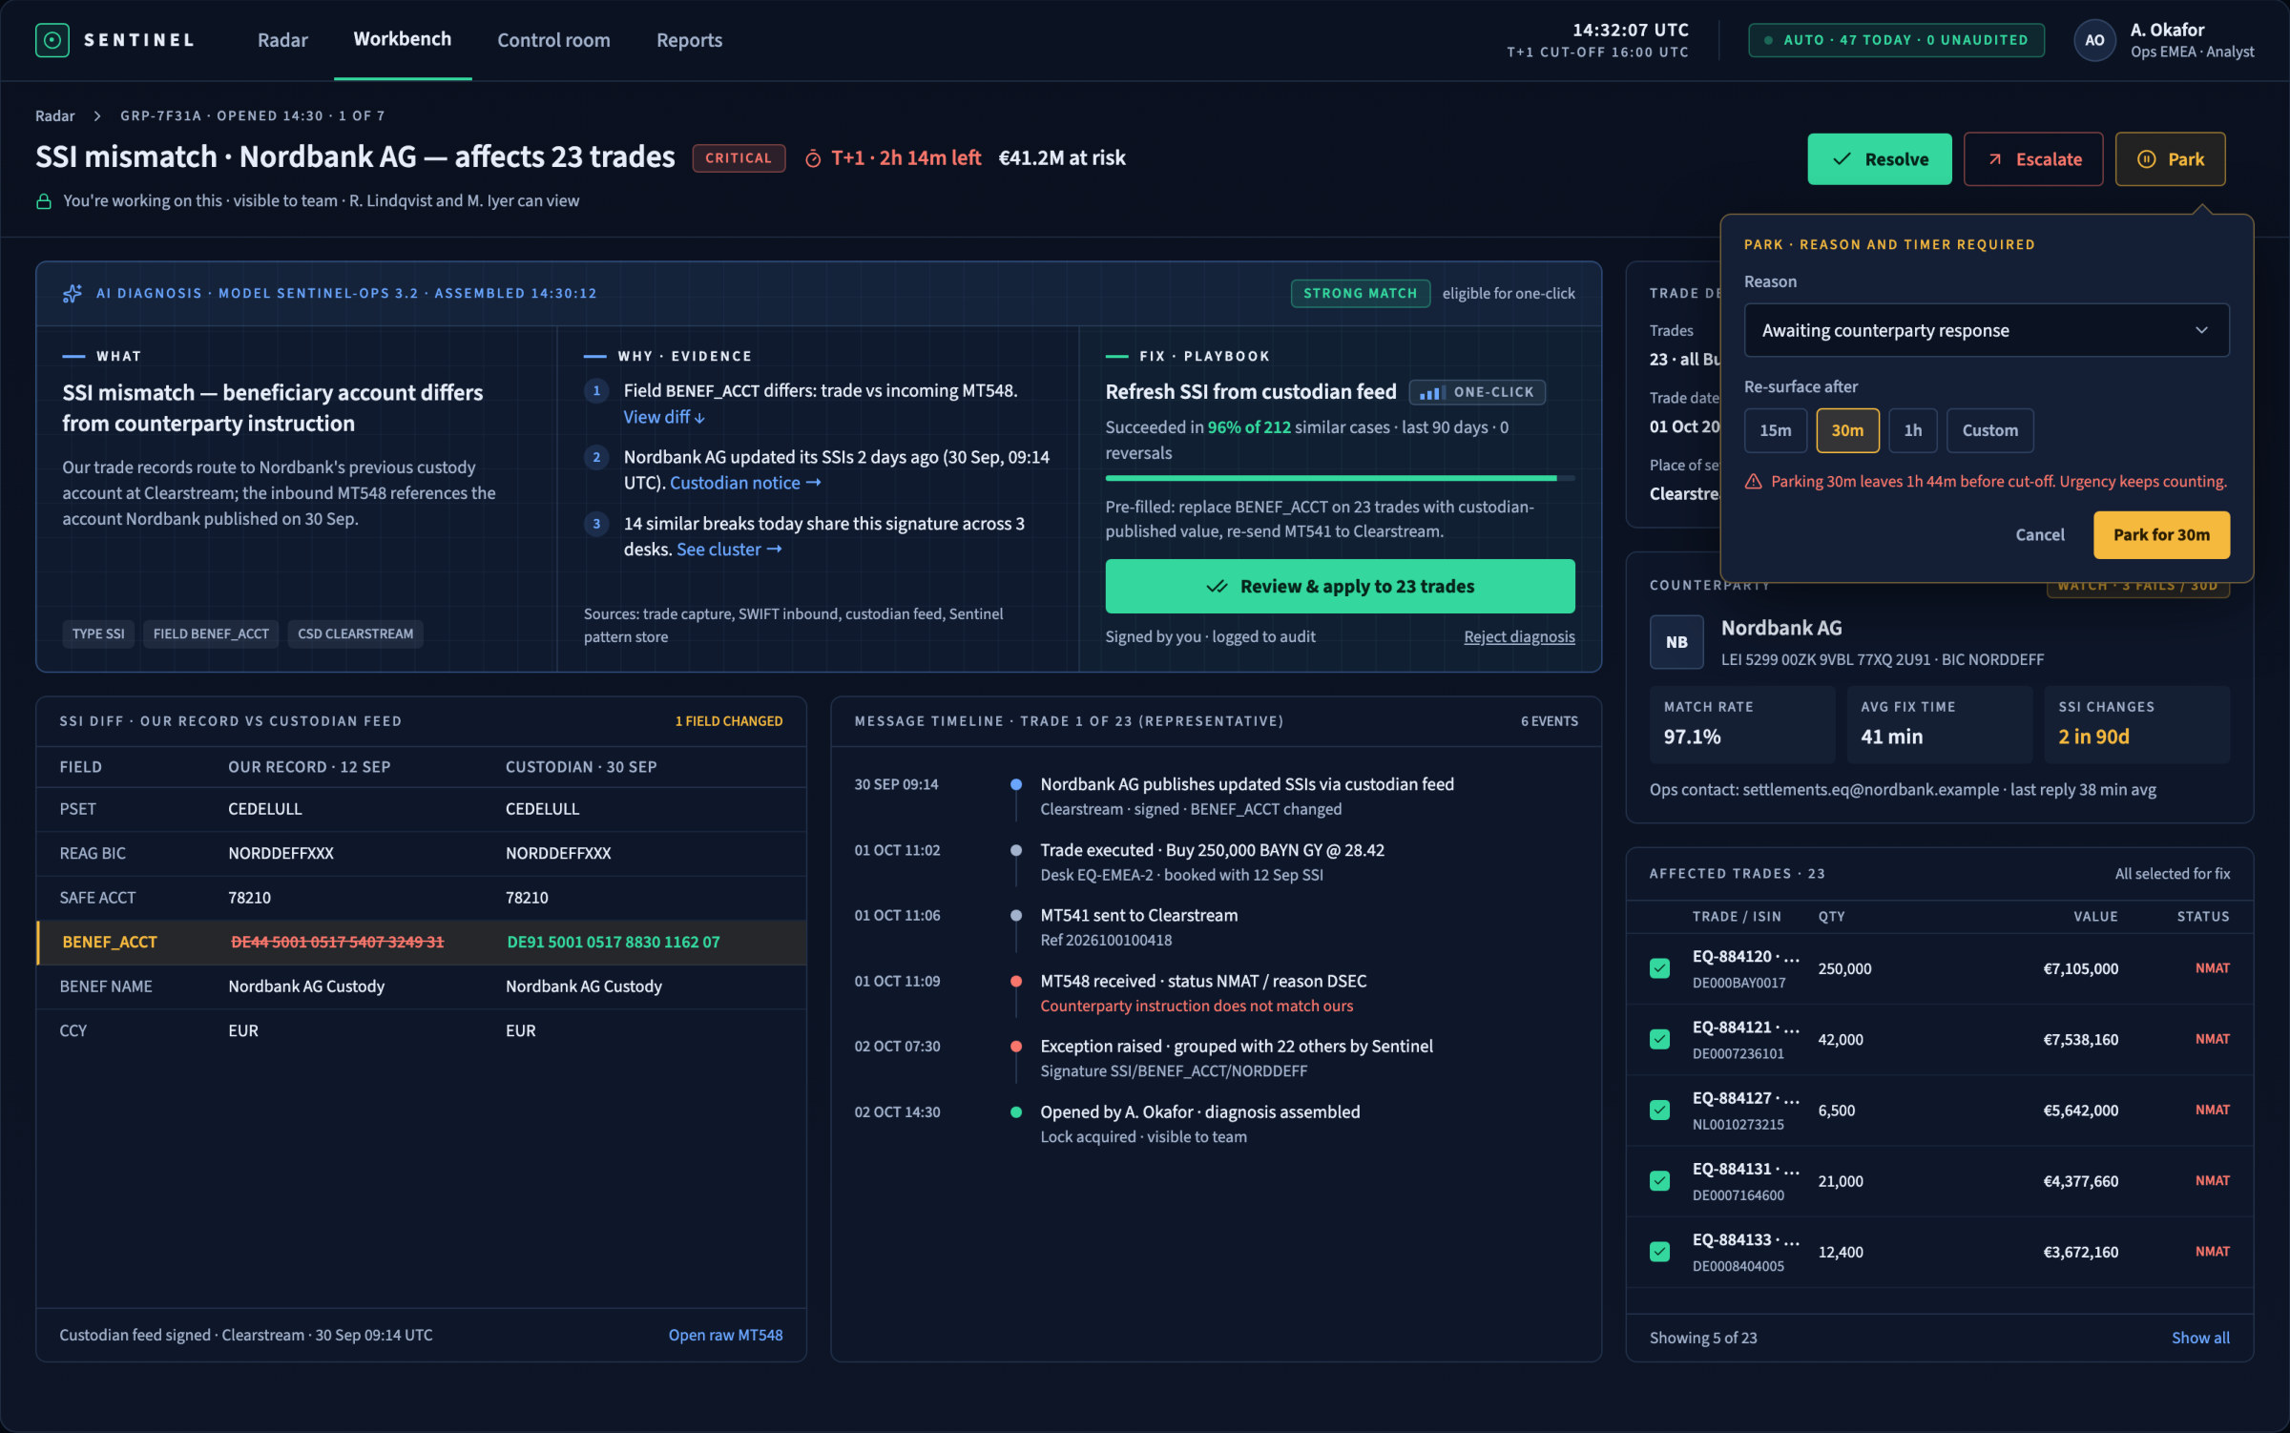
Task: Click the NB counterparty badge
Action: pyautogui.click(x=1676, y=642)
